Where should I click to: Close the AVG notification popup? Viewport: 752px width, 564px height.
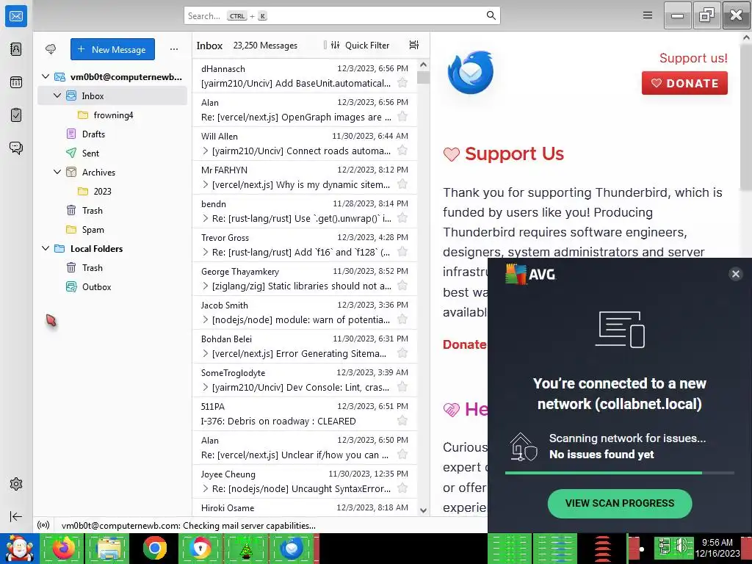(x=735, y=274)
